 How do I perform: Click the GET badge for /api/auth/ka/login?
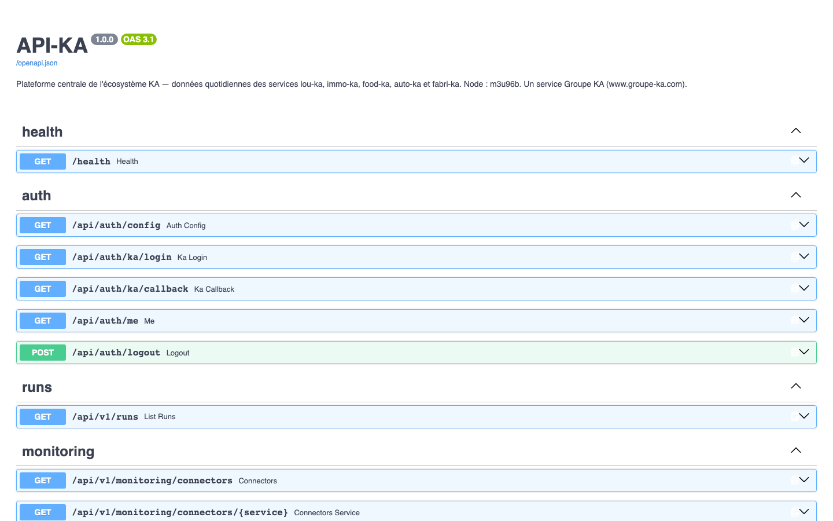(43, 257)
